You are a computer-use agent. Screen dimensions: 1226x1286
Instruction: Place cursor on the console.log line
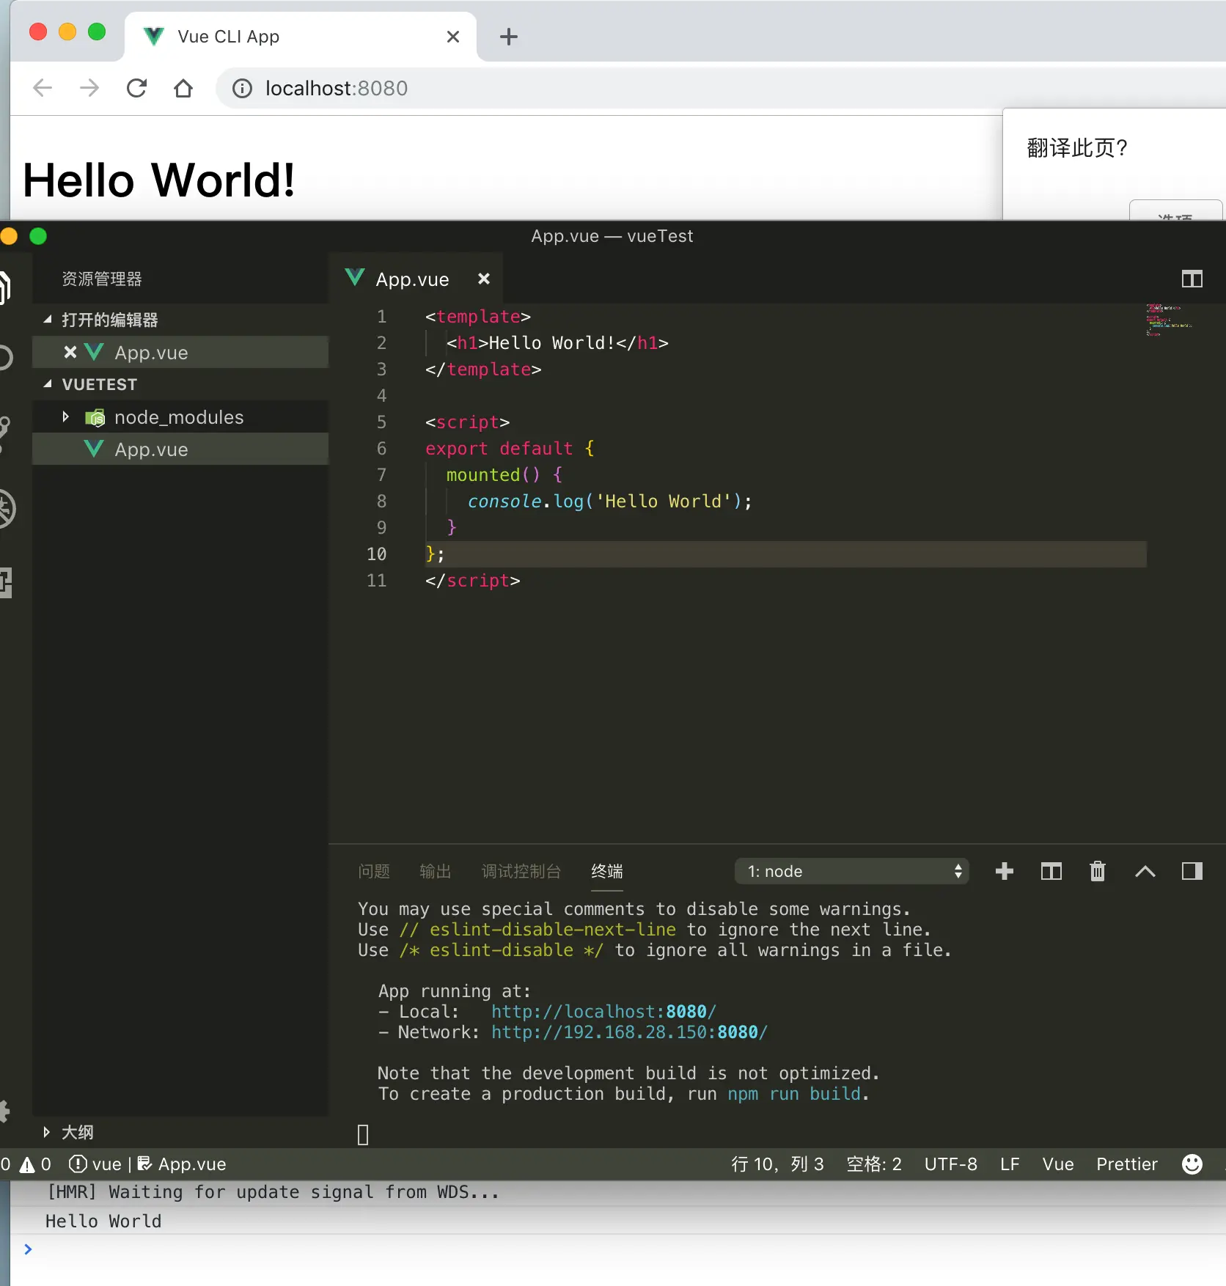tap(609, 501)
